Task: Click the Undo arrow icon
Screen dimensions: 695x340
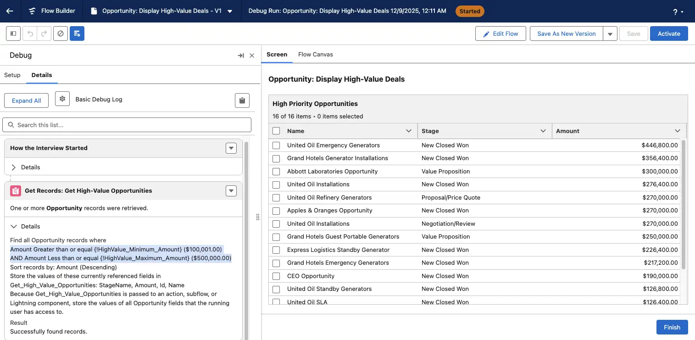Action: pos(30,33)
